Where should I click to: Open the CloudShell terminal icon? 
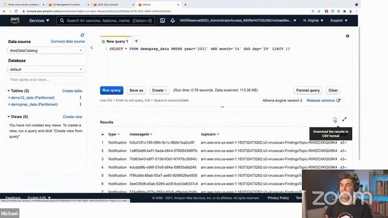[162, 21]
